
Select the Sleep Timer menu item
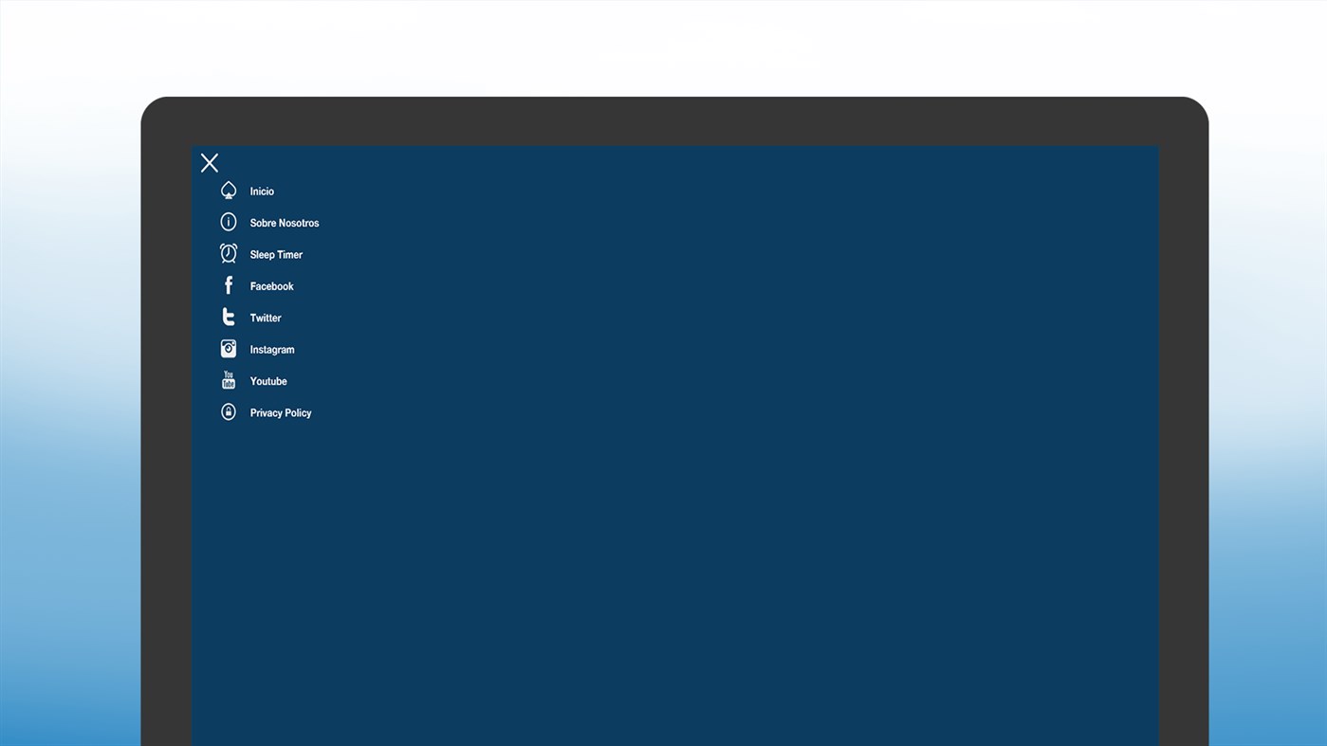276,254
